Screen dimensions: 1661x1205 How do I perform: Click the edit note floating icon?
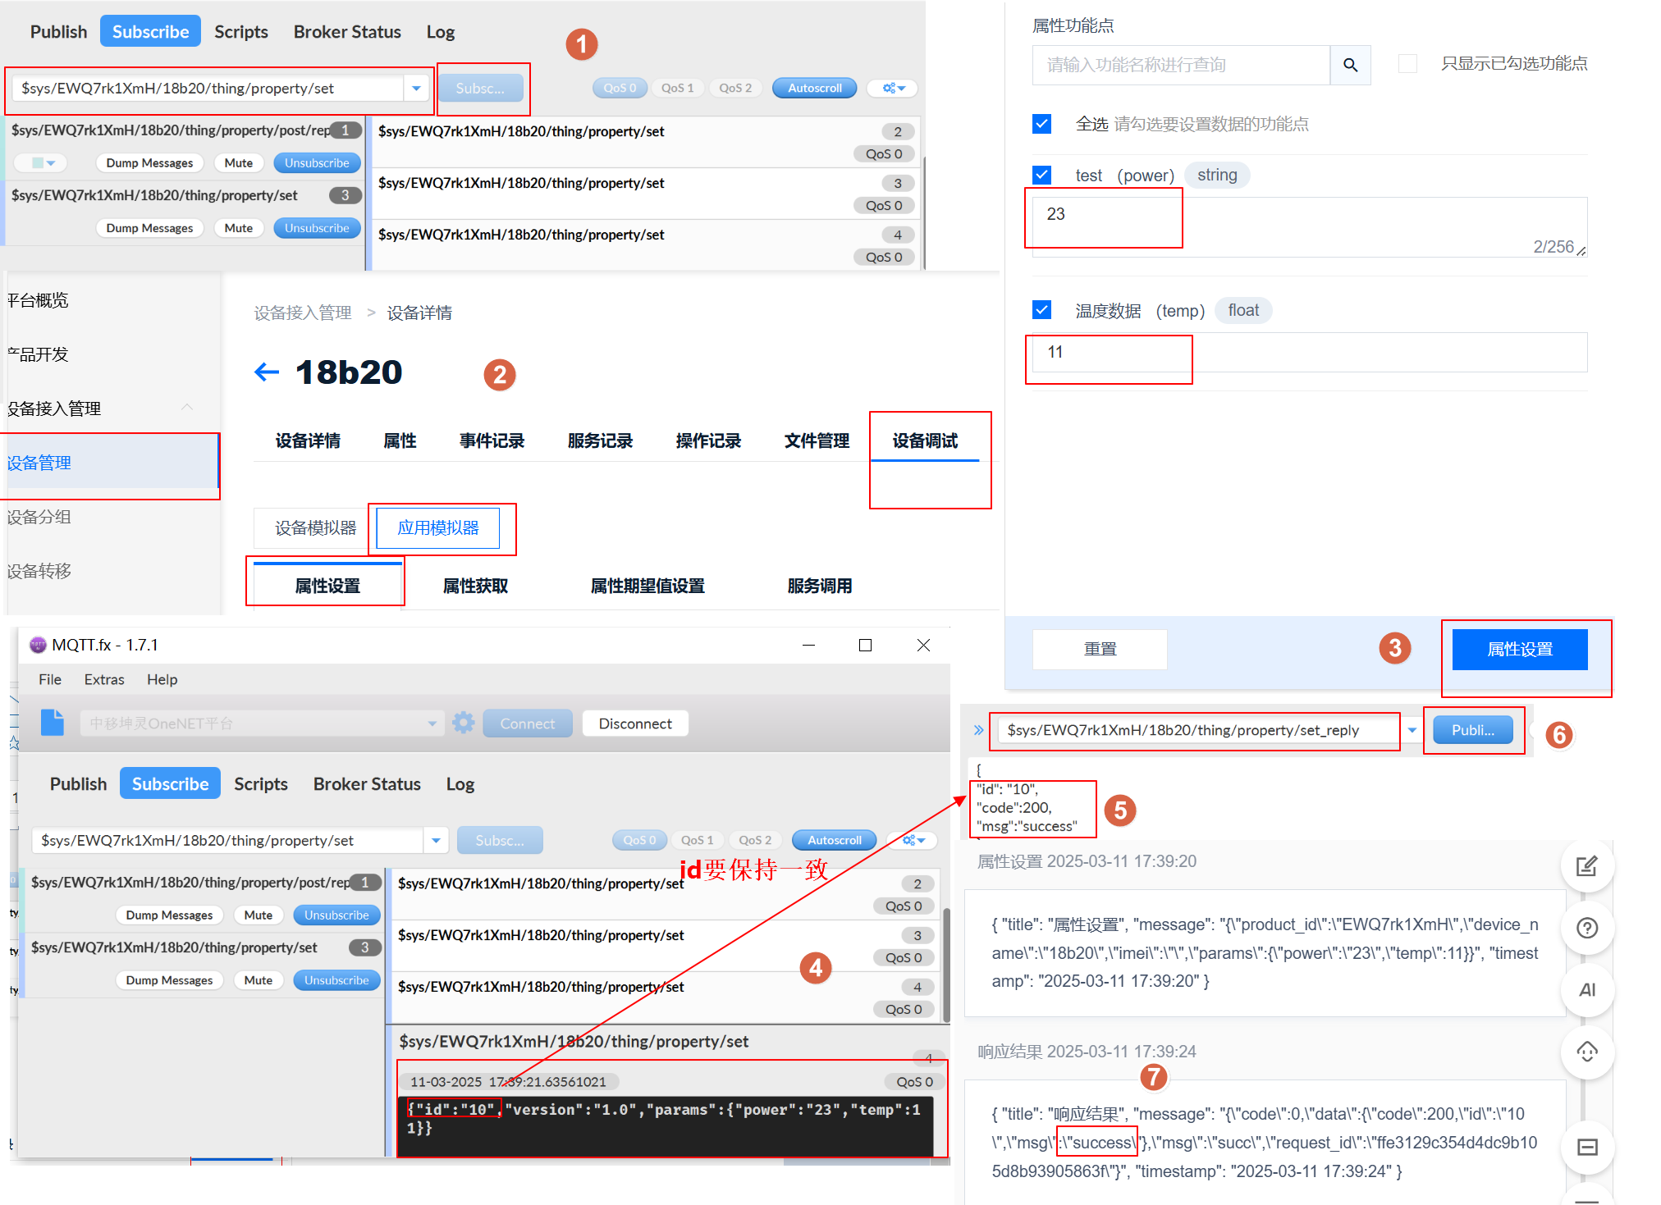click(x=1586, y=866)
